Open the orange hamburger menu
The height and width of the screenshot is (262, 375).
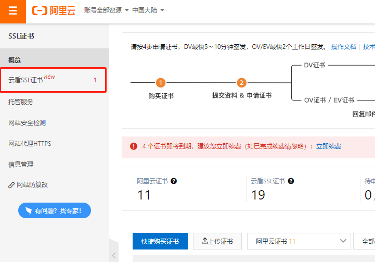pyautogui.click(x=13, y=11)
